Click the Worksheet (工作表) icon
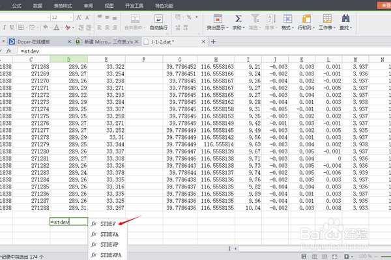 point(327,19)
